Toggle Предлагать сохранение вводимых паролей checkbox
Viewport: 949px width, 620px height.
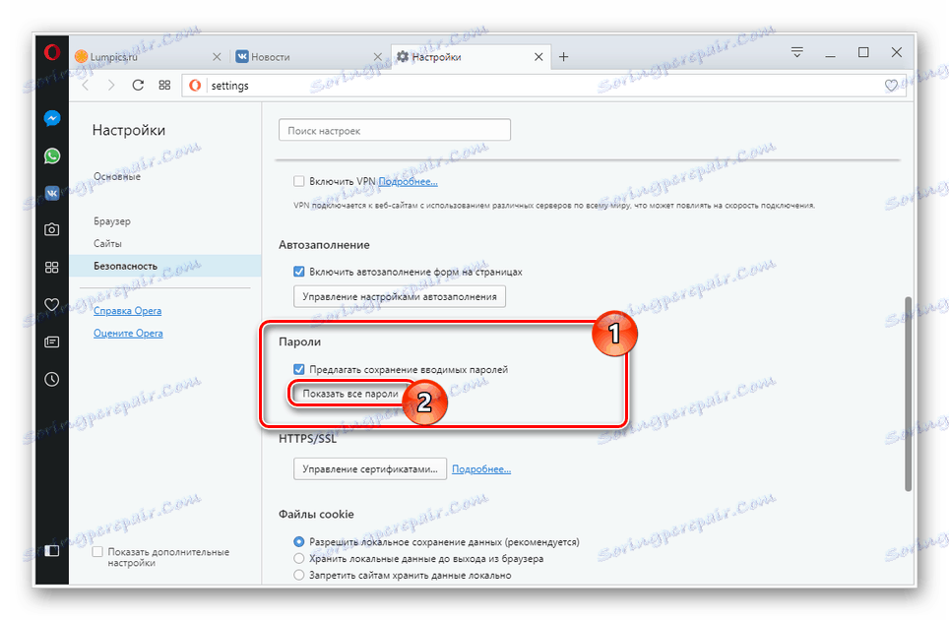pos(298,369)
